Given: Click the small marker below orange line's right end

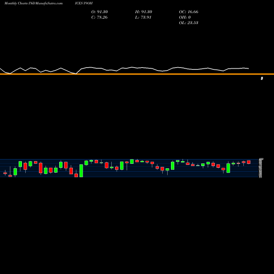Looking at the screenshot, I should coord(262,78).
